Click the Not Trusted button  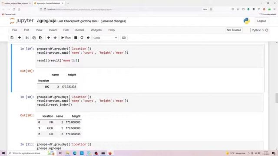pyautogui.click(x=234, y=30)
